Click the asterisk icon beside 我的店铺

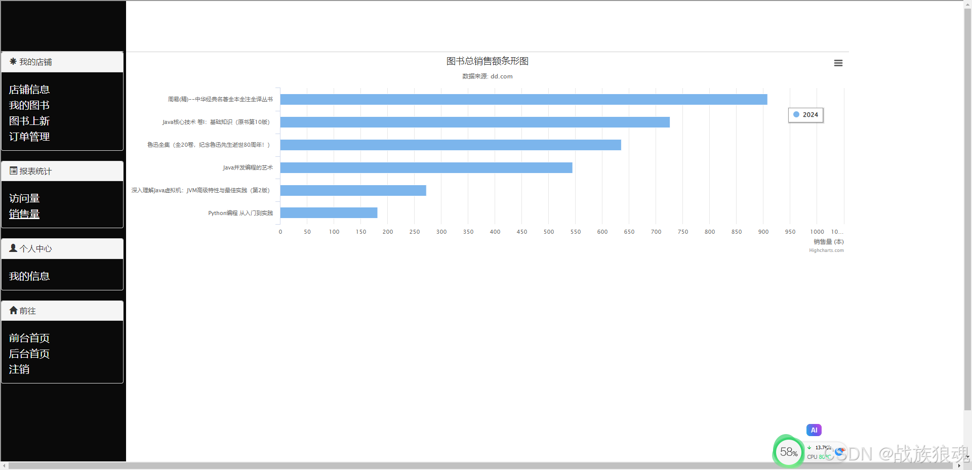(x=13, y=62)
